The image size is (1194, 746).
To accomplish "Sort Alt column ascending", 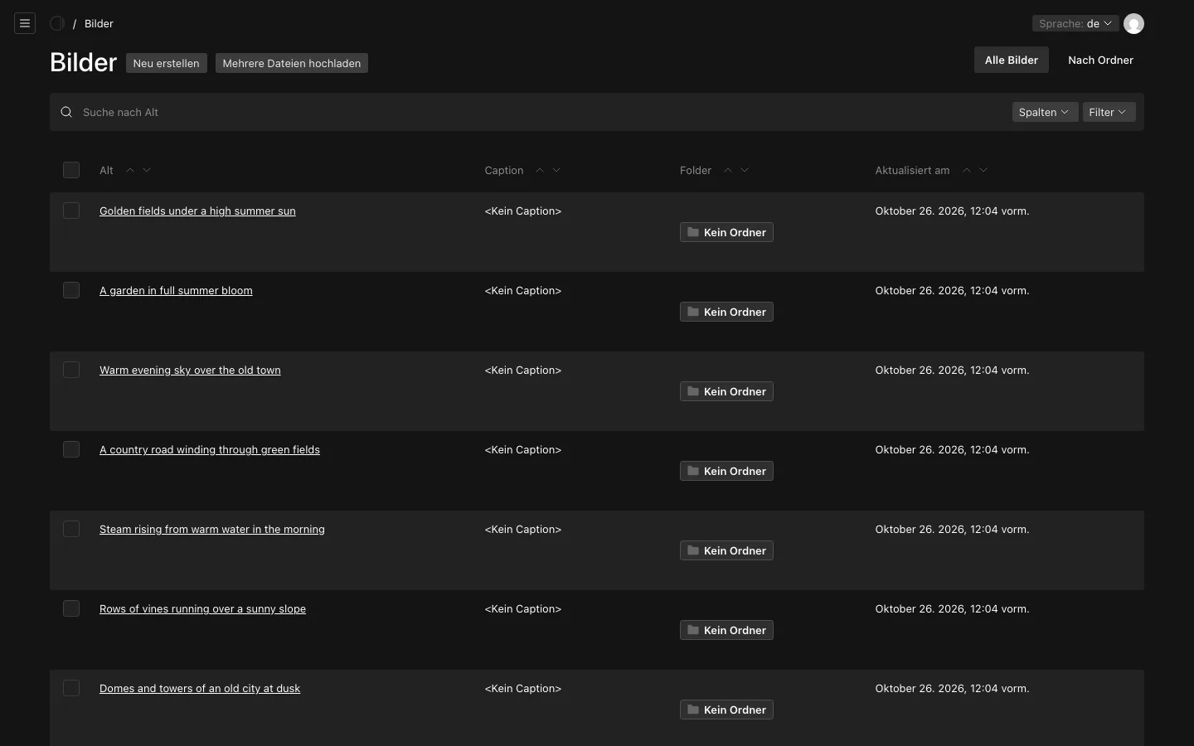I will 130,170.
